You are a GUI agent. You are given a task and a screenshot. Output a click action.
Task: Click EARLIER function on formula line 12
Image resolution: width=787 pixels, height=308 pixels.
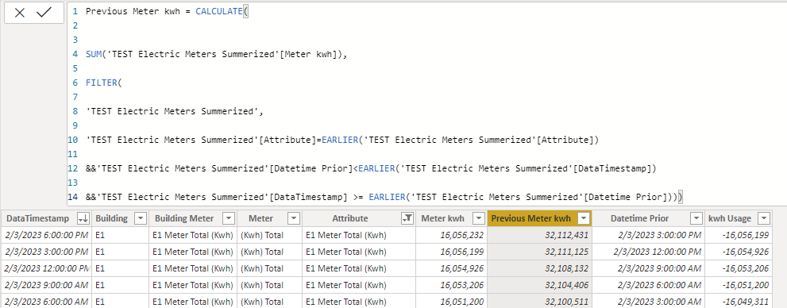376,169
